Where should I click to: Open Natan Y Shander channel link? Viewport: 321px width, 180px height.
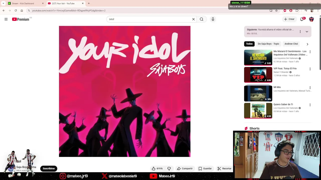click(281, 72)
